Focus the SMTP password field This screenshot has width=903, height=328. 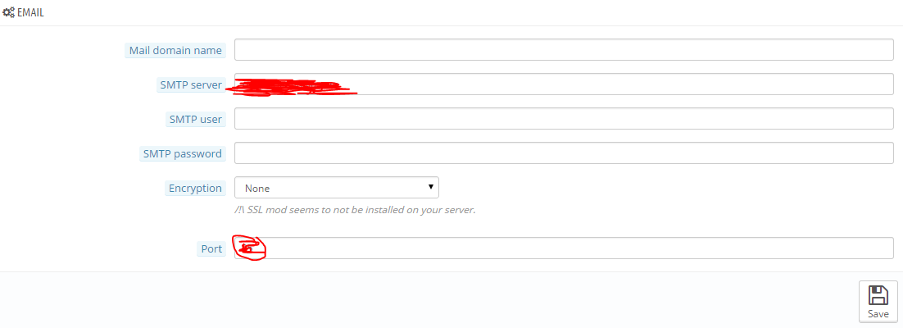(x=564, y=153)
